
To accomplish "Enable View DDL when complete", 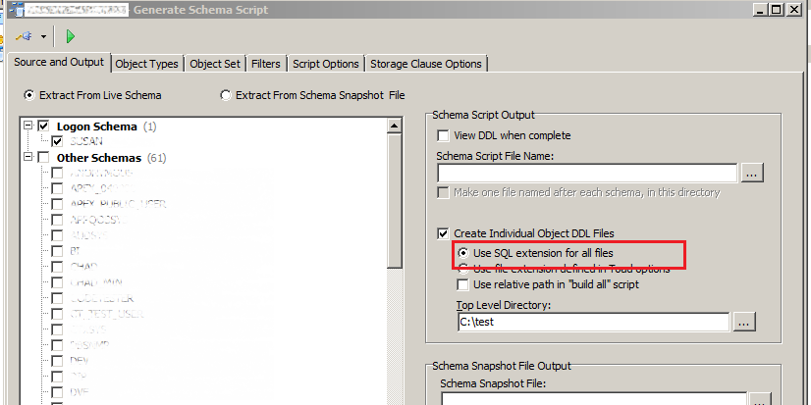I will 443,135.
